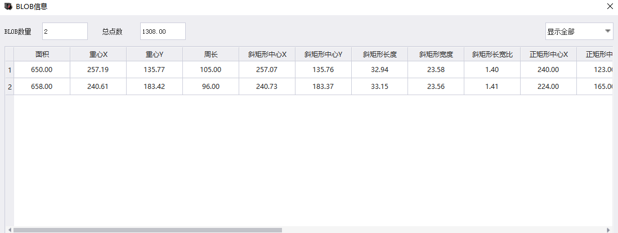Viewport: 618px width, 233px height.
Task: Click the 斜矩形中心X column header
Action: click(267, 55)
